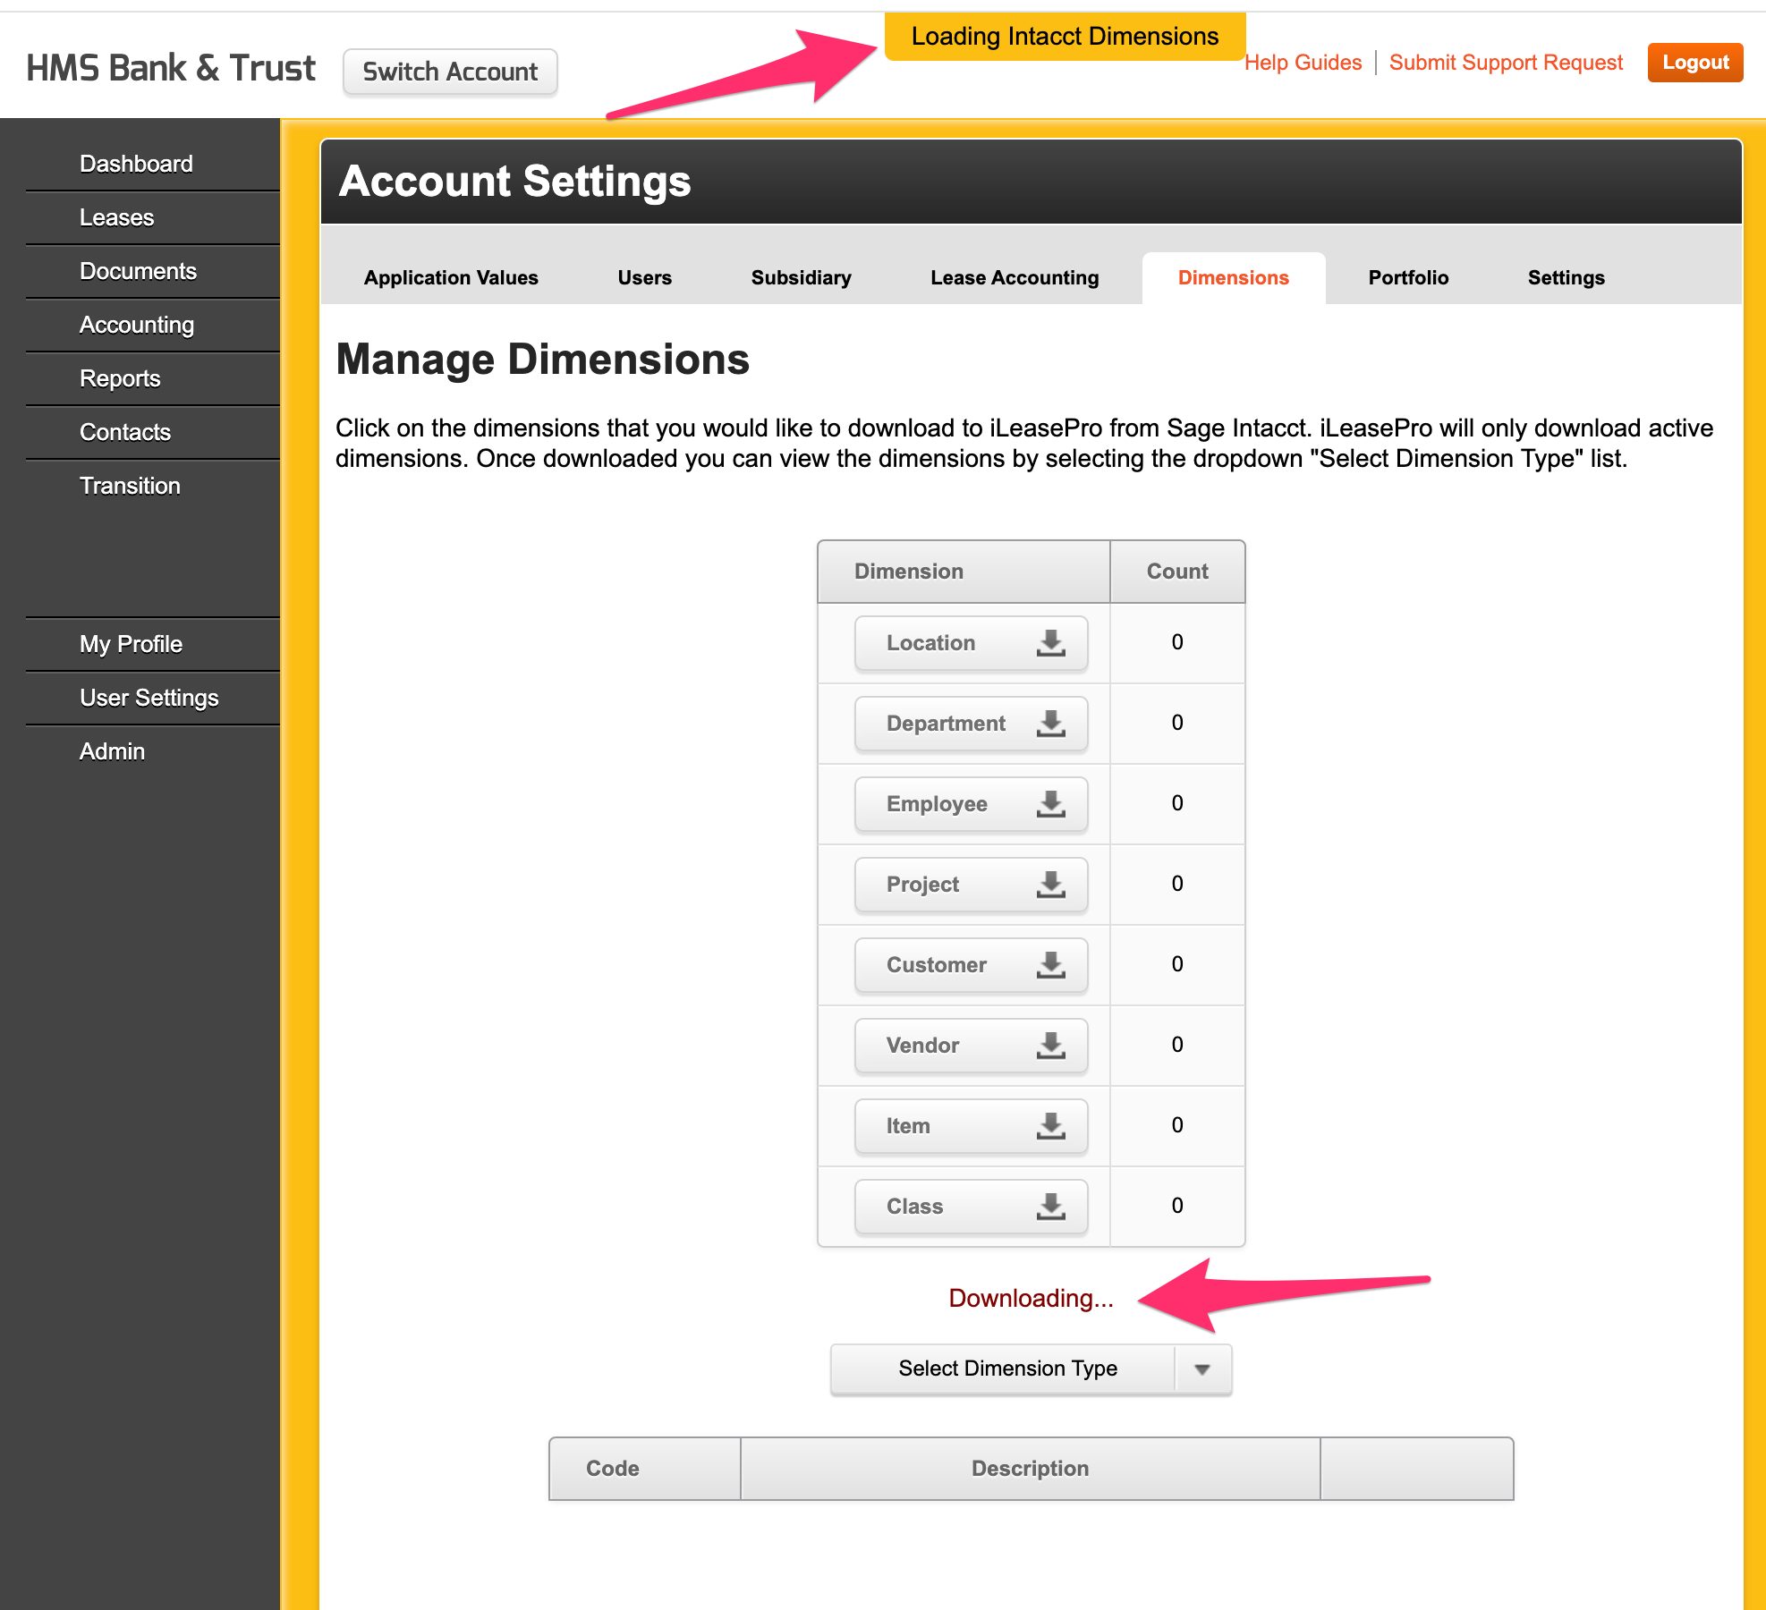1766x1610 pixels.
Task: Open the Select Dimension Type combo box
Action: point(1006,1369)
